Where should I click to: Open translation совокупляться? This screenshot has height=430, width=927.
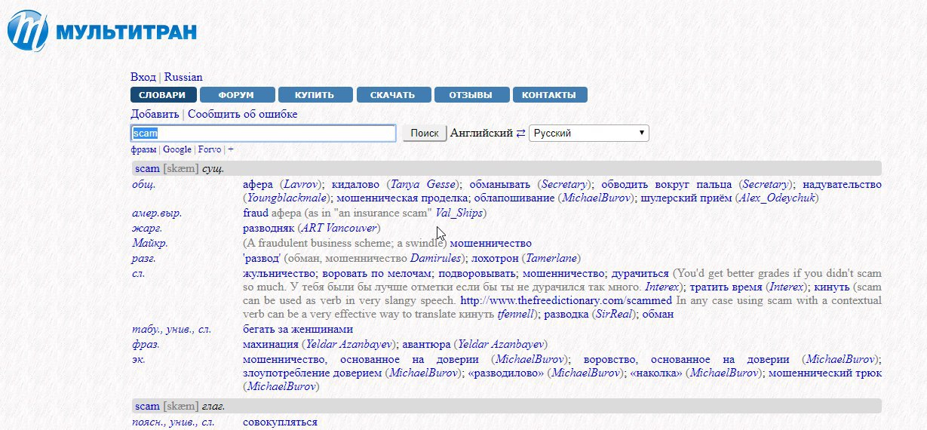280,422
